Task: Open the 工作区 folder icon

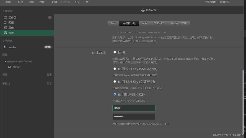Action: click(x=5, y=17)
